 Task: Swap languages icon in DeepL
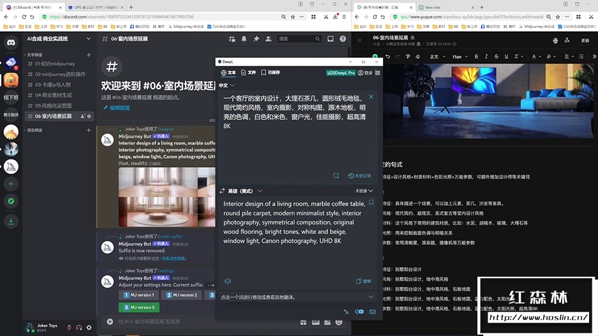click(222, 191)
